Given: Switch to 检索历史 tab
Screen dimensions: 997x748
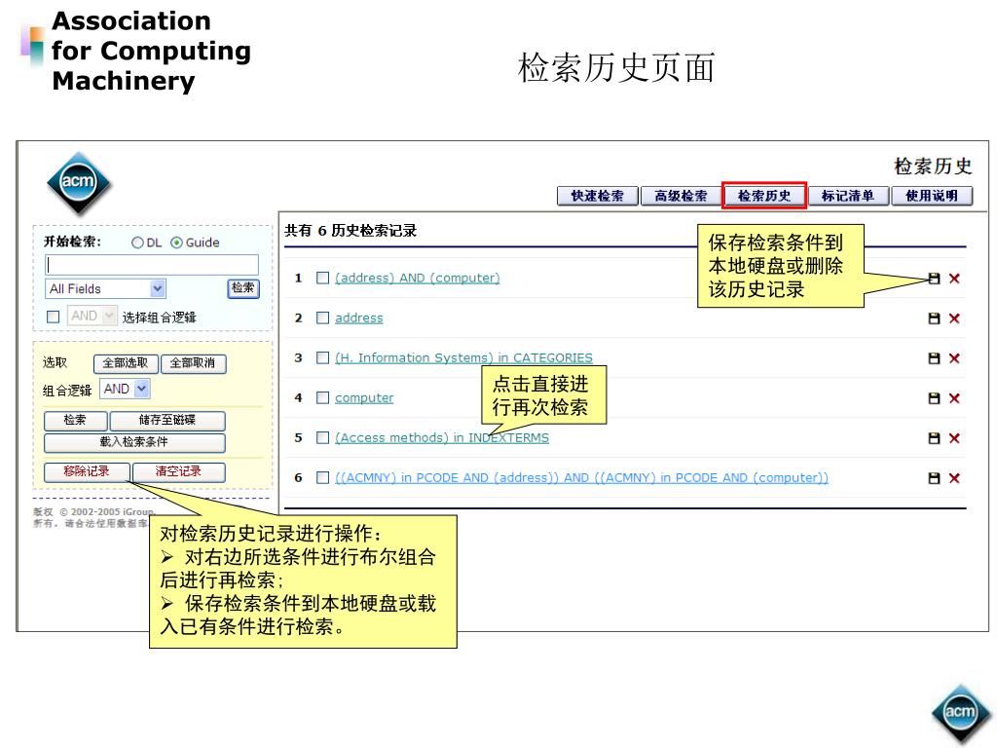Looking at the screenshot, I should [764, 196].
